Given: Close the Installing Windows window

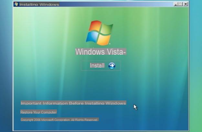Looking at the screenshot, I should click(186, 4).
